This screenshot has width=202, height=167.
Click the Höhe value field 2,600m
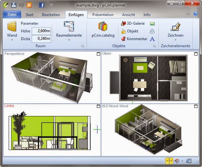pos(41,31)
